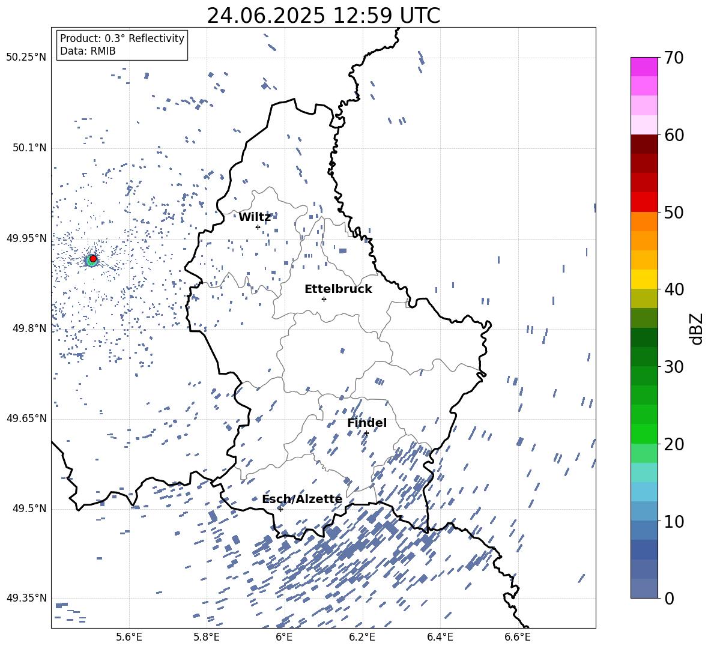Click the Product: 0.3° Reflectivity text
The image size is (711, 649).
(122, 38)
